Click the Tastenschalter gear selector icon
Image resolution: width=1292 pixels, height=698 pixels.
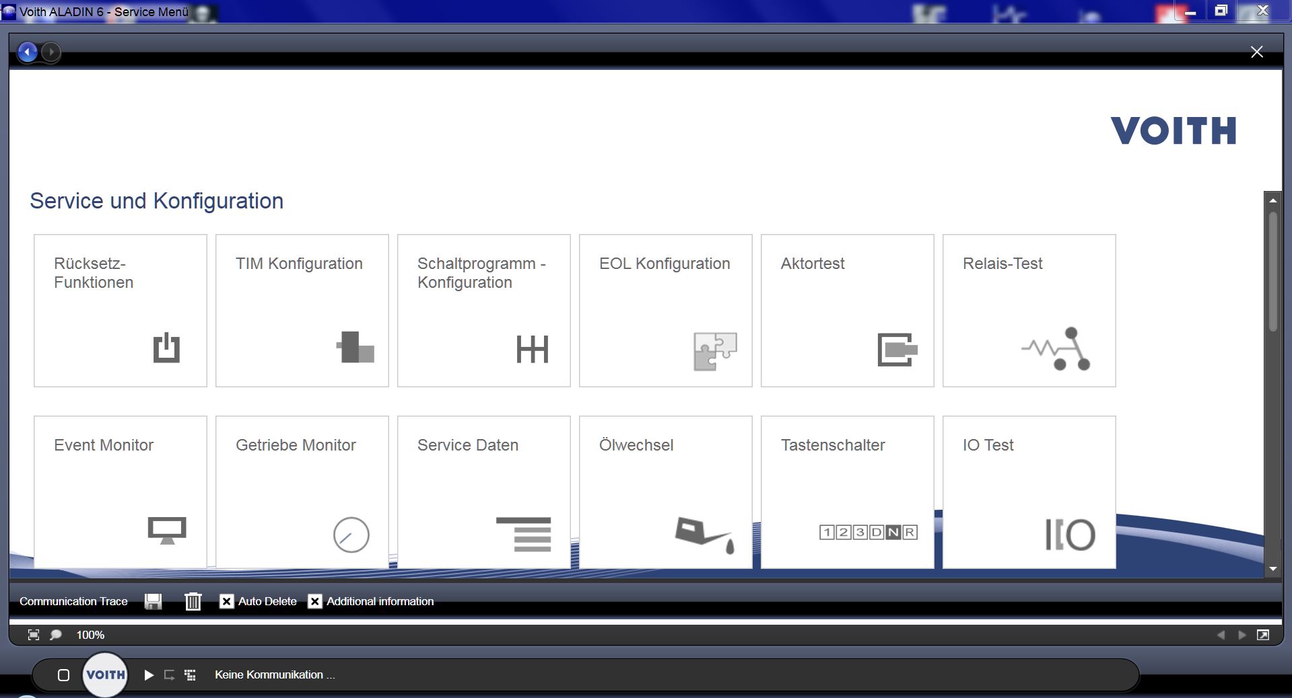869,533
